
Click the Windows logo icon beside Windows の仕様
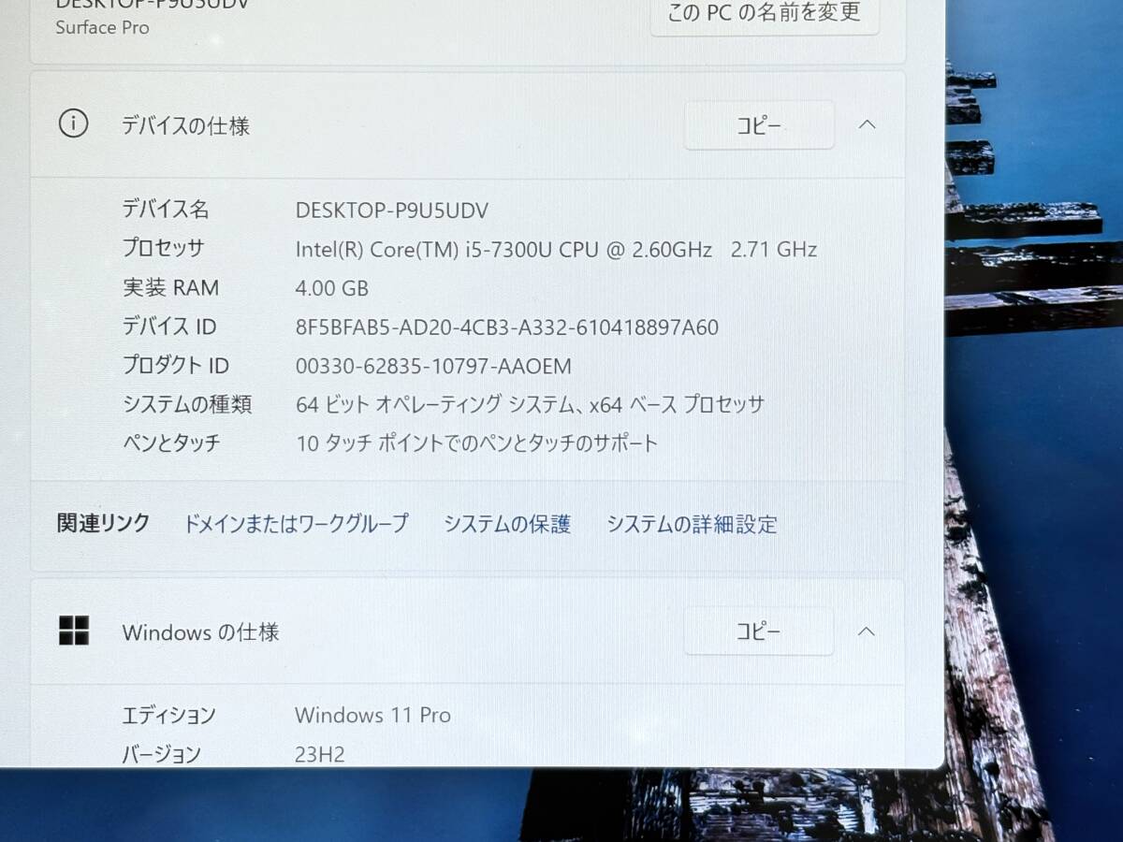coord(73,631)
